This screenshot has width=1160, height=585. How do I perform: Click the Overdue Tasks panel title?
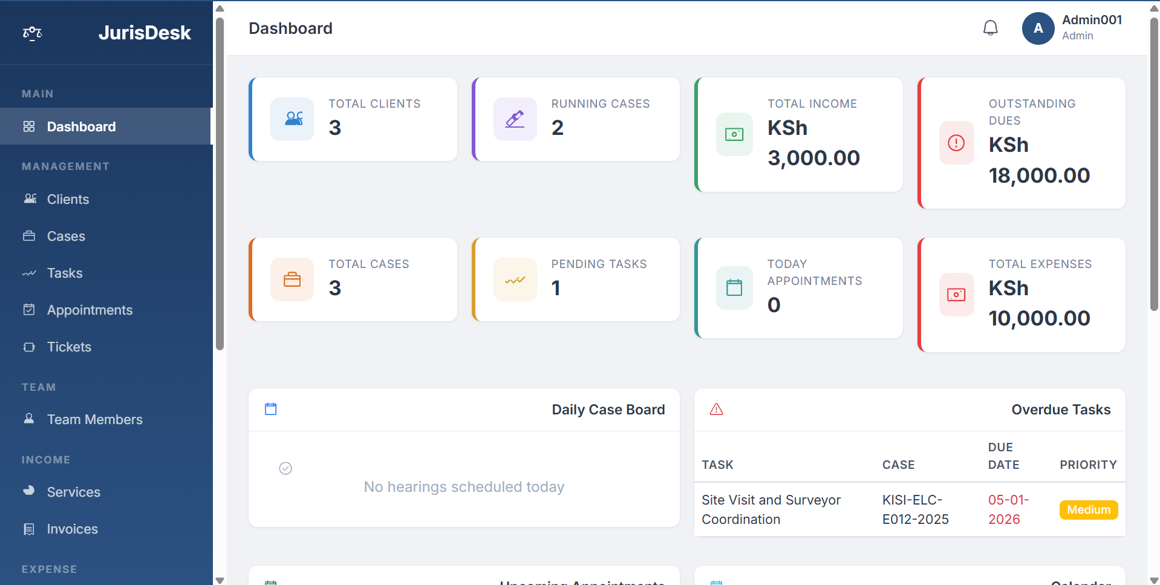tap(1061, 410)
